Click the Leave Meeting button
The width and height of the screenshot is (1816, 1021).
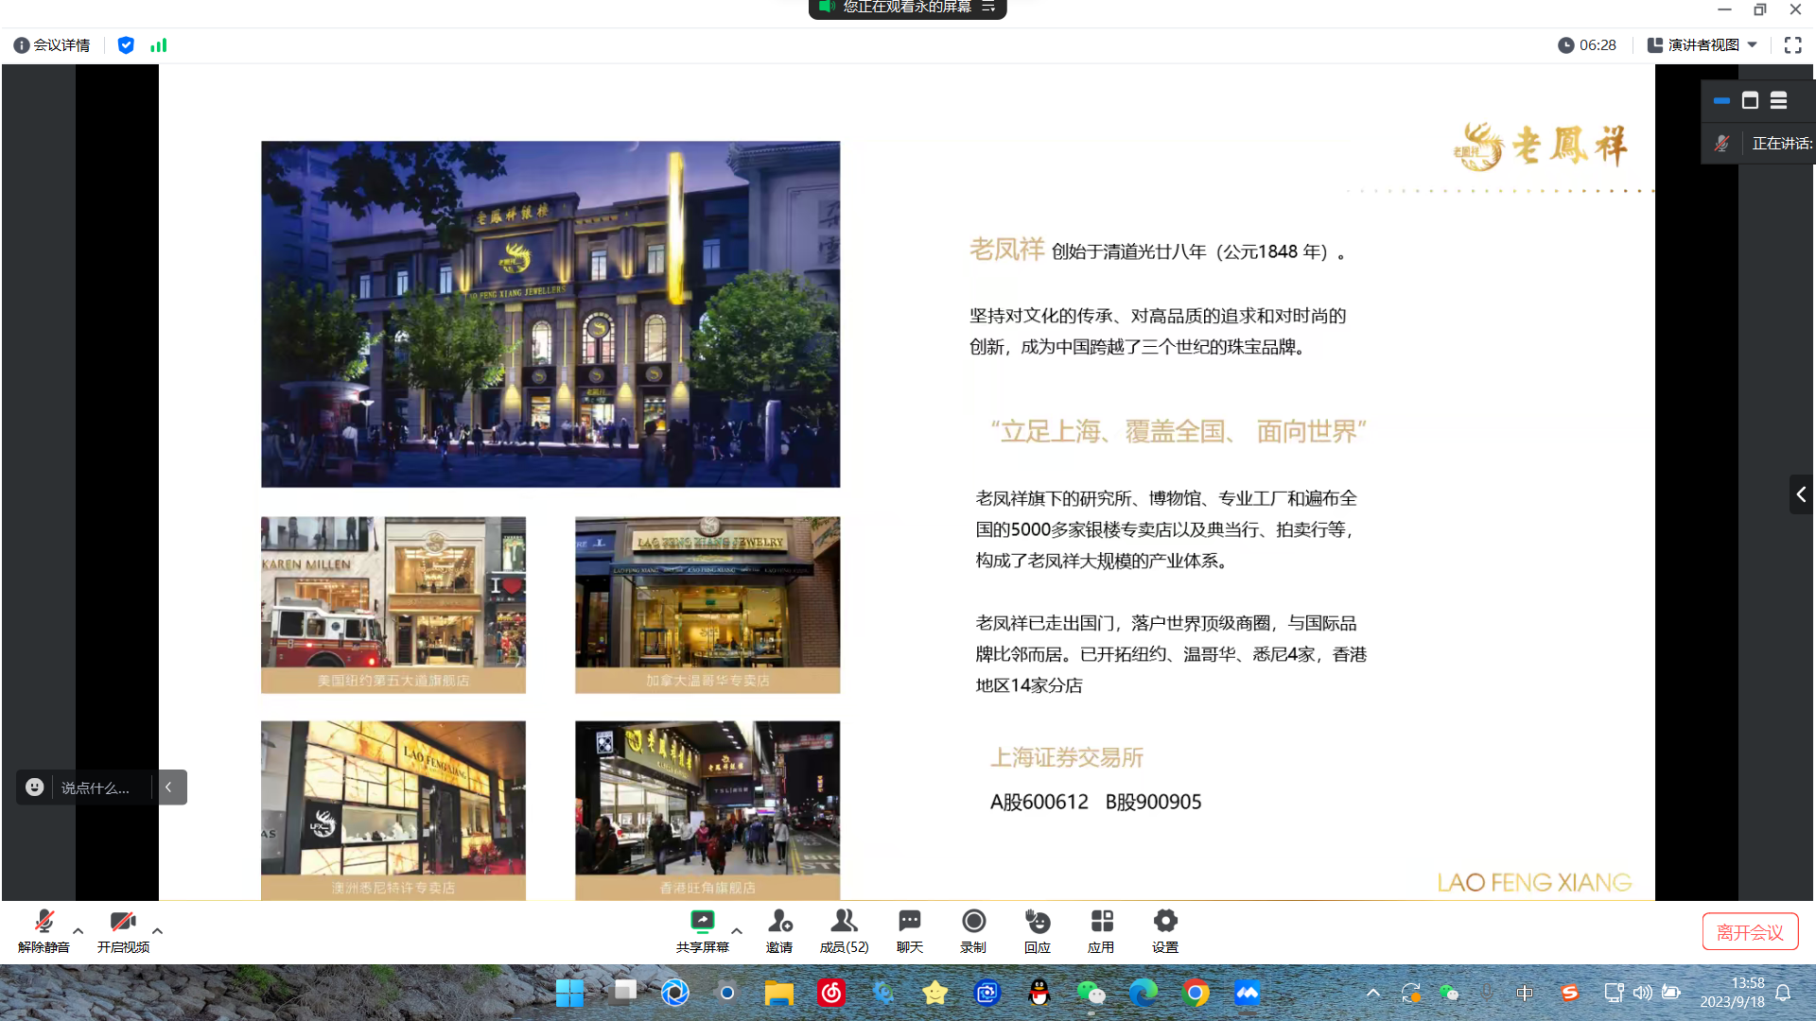[1750, 932]
